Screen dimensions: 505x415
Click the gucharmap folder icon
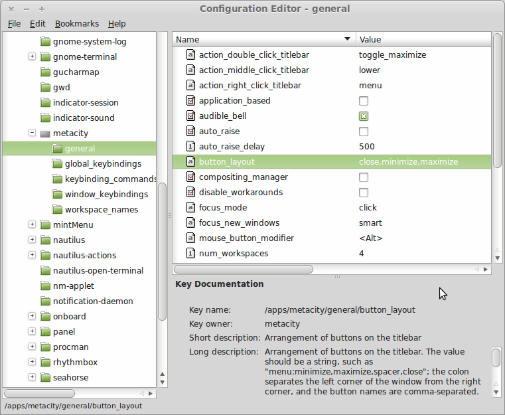click(x=45, y=72)
